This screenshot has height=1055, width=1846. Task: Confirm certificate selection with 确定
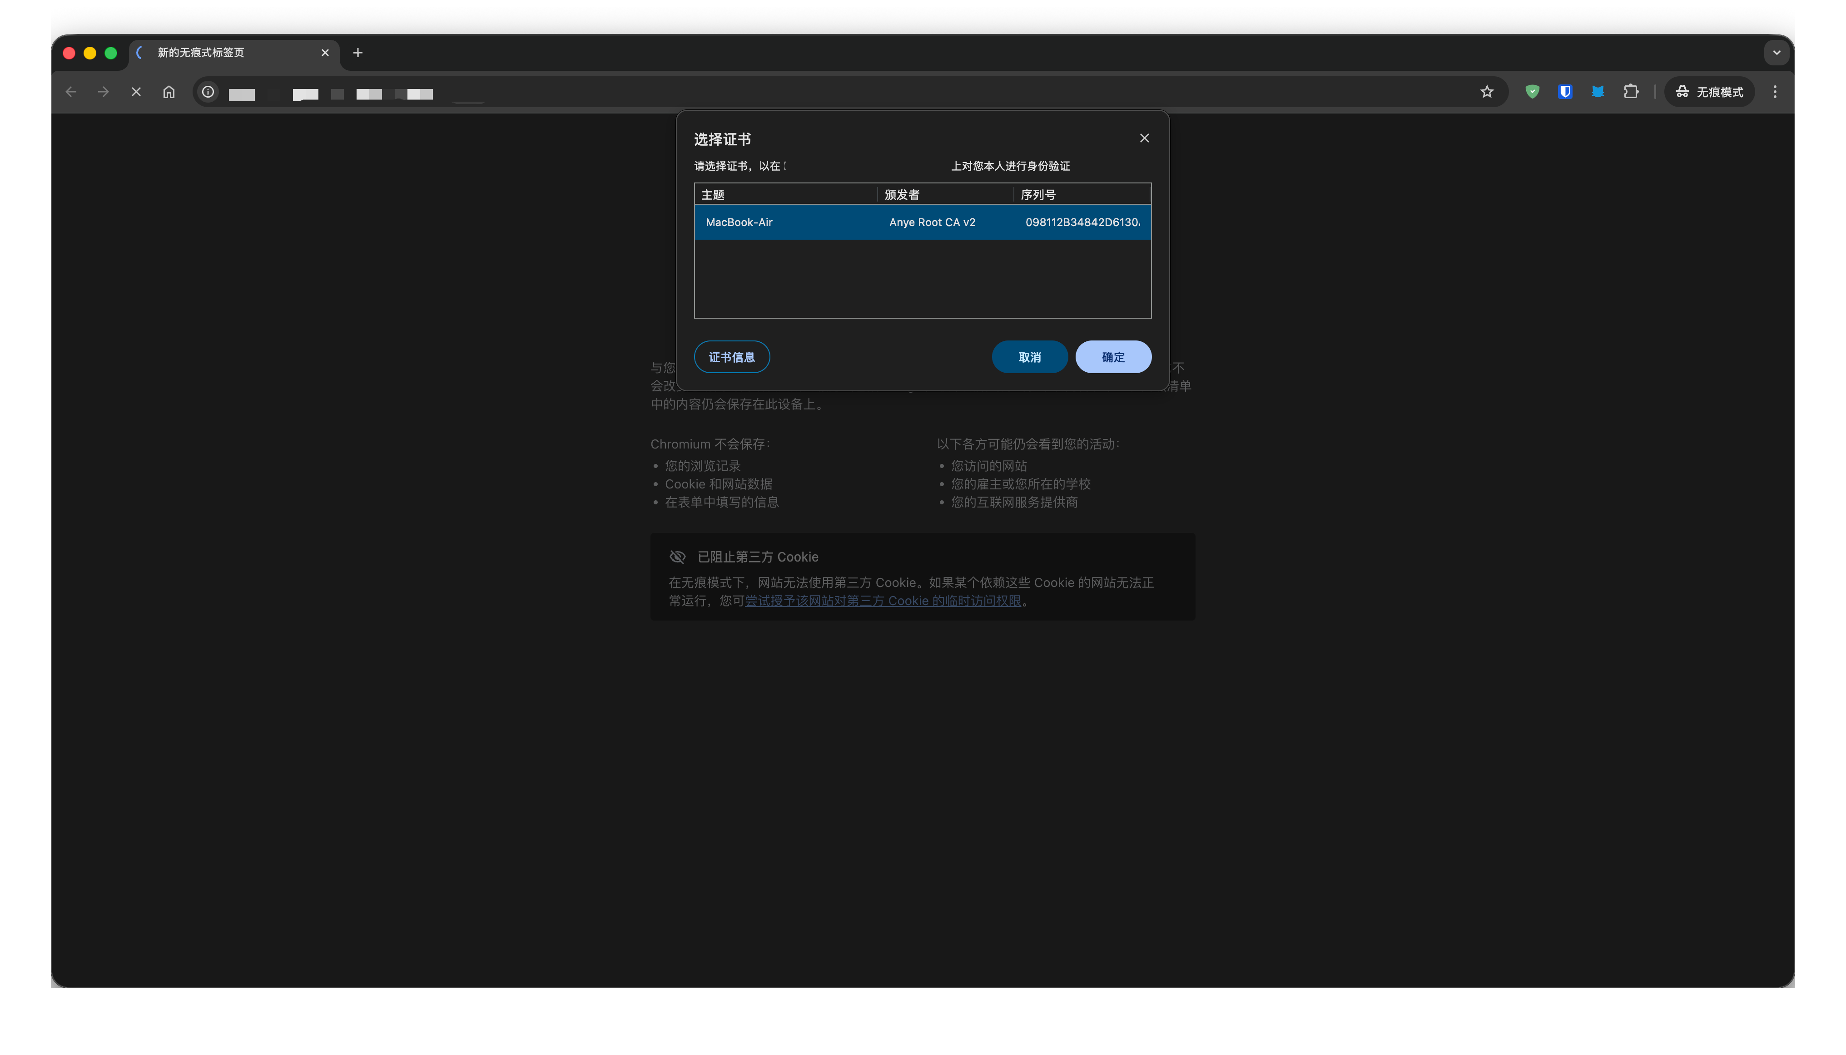coord(1113,357)
